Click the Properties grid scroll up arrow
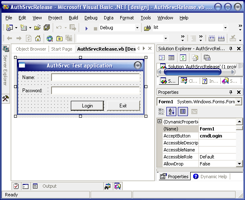 239,121
